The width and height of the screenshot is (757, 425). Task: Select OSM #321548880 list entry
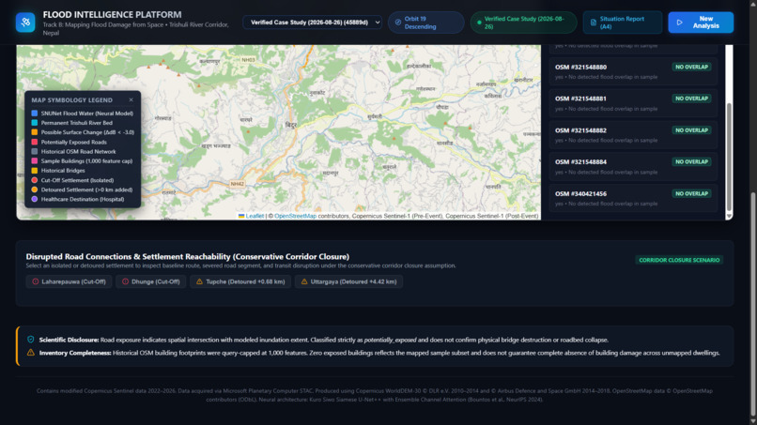pyautogui.click(x=633, y=71)
